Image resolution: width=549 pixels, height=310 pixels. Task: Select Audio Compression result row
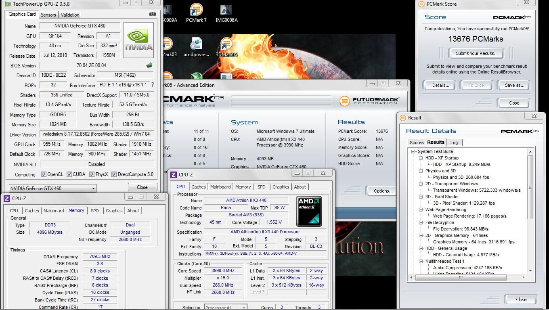pos(467,268)
